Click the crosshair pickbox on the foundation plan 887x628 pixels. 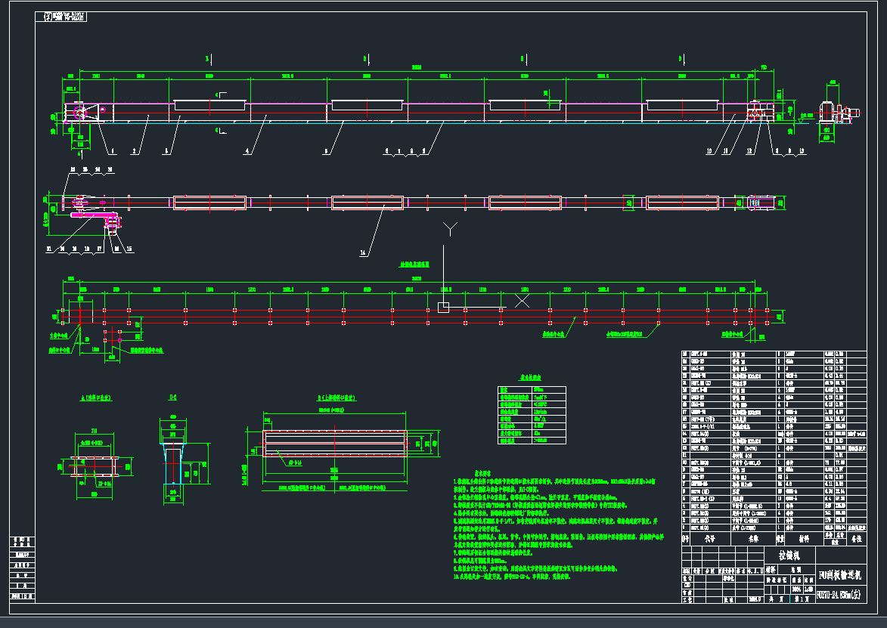point(443,307)
